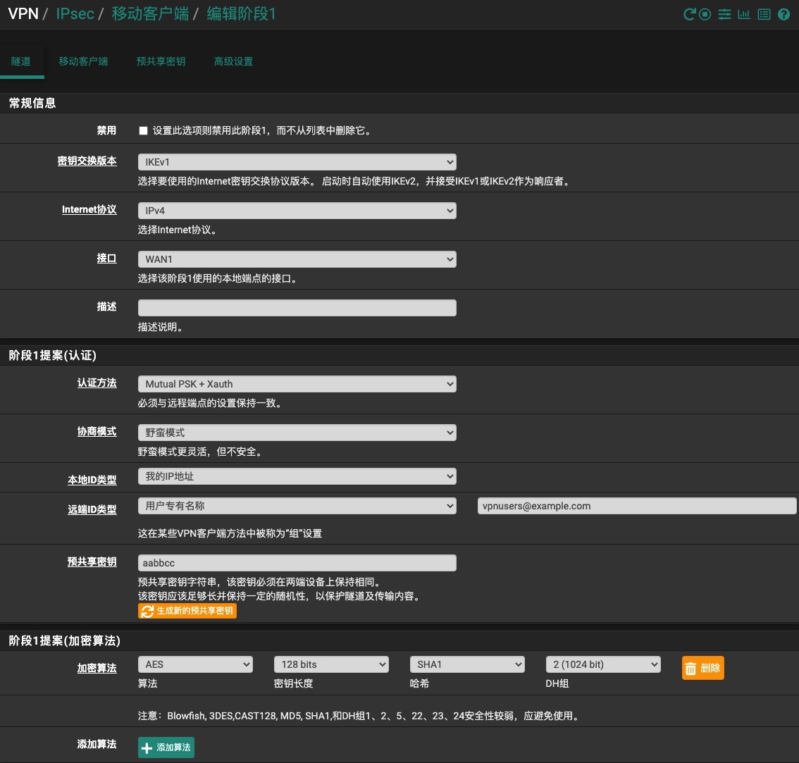Open the 认证方法 dropdown
799x763 pixels.
click(x=297, y=384)
